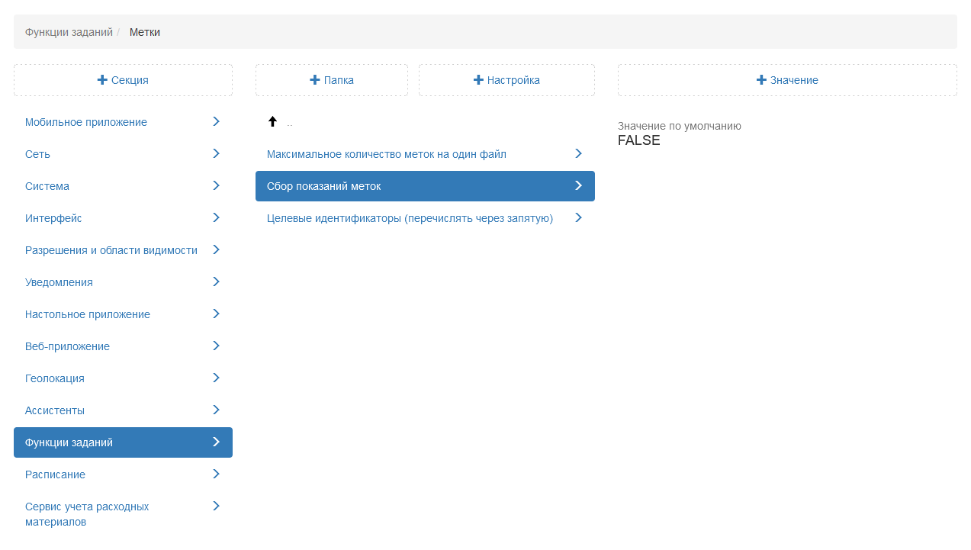Open the Система section
Image resolution: width=971 pixels, height=550 pixels.
[x=47, y=186]
